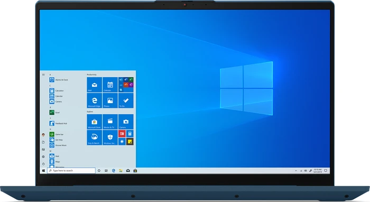Click the 'Productivity' tile group header
Viewport: 370px width, 202px height.
coord(91,75)
